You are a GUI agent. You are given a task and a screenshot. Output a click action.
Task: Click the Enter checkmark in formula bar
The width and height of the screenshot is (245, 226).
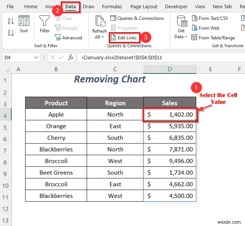[x=62, y=57]
